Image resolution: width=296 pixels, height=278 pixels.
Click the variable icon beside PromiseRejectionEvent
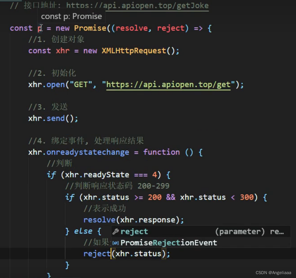click(x=115, y=243)
